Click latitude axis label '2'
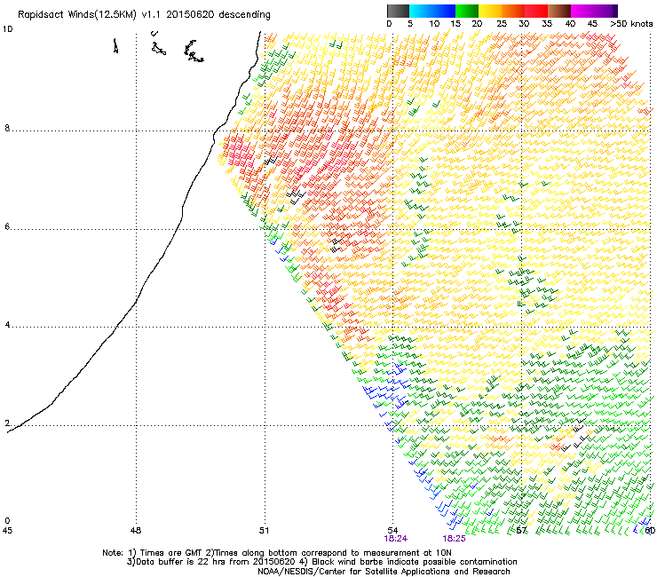Screen dimensions: 657x577 pos(7,423)
